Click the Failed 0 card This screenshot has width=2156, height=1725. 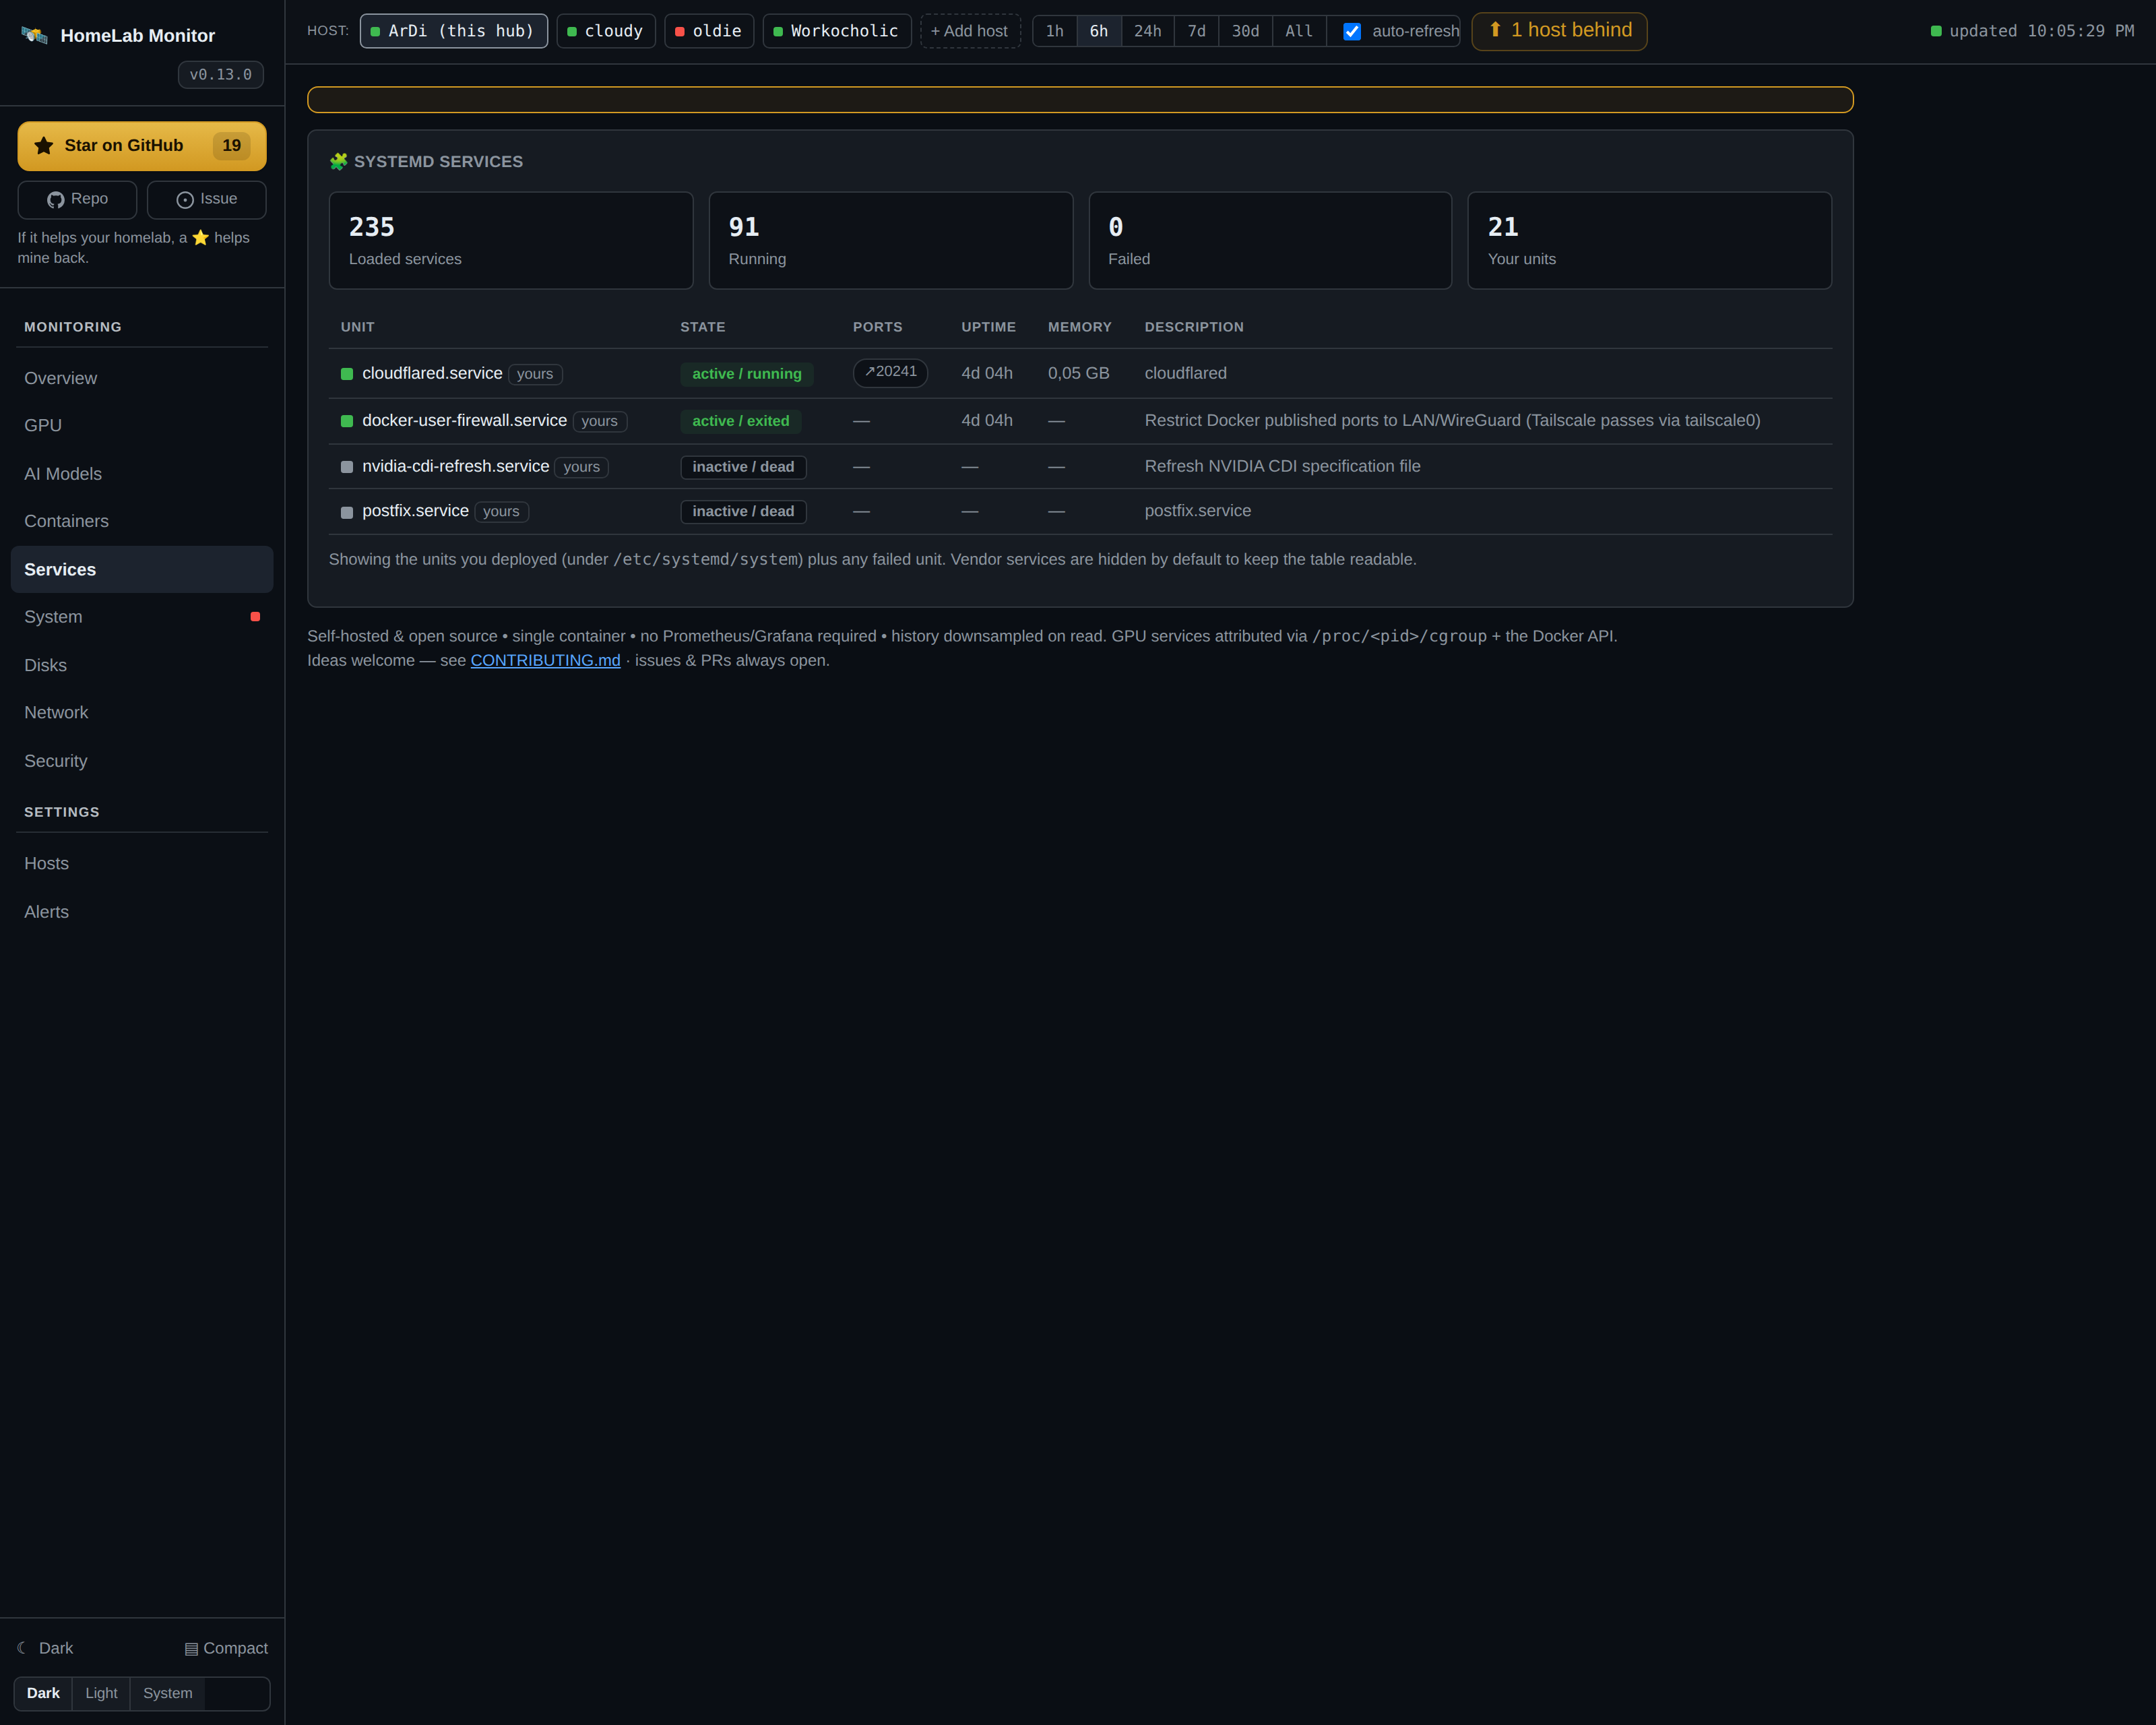point(1270,241)
